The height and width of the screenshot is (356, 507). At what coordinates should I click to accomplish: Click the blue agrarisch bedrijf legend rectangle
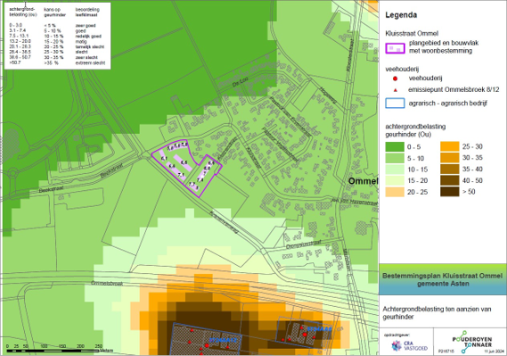tap(395, 103)
